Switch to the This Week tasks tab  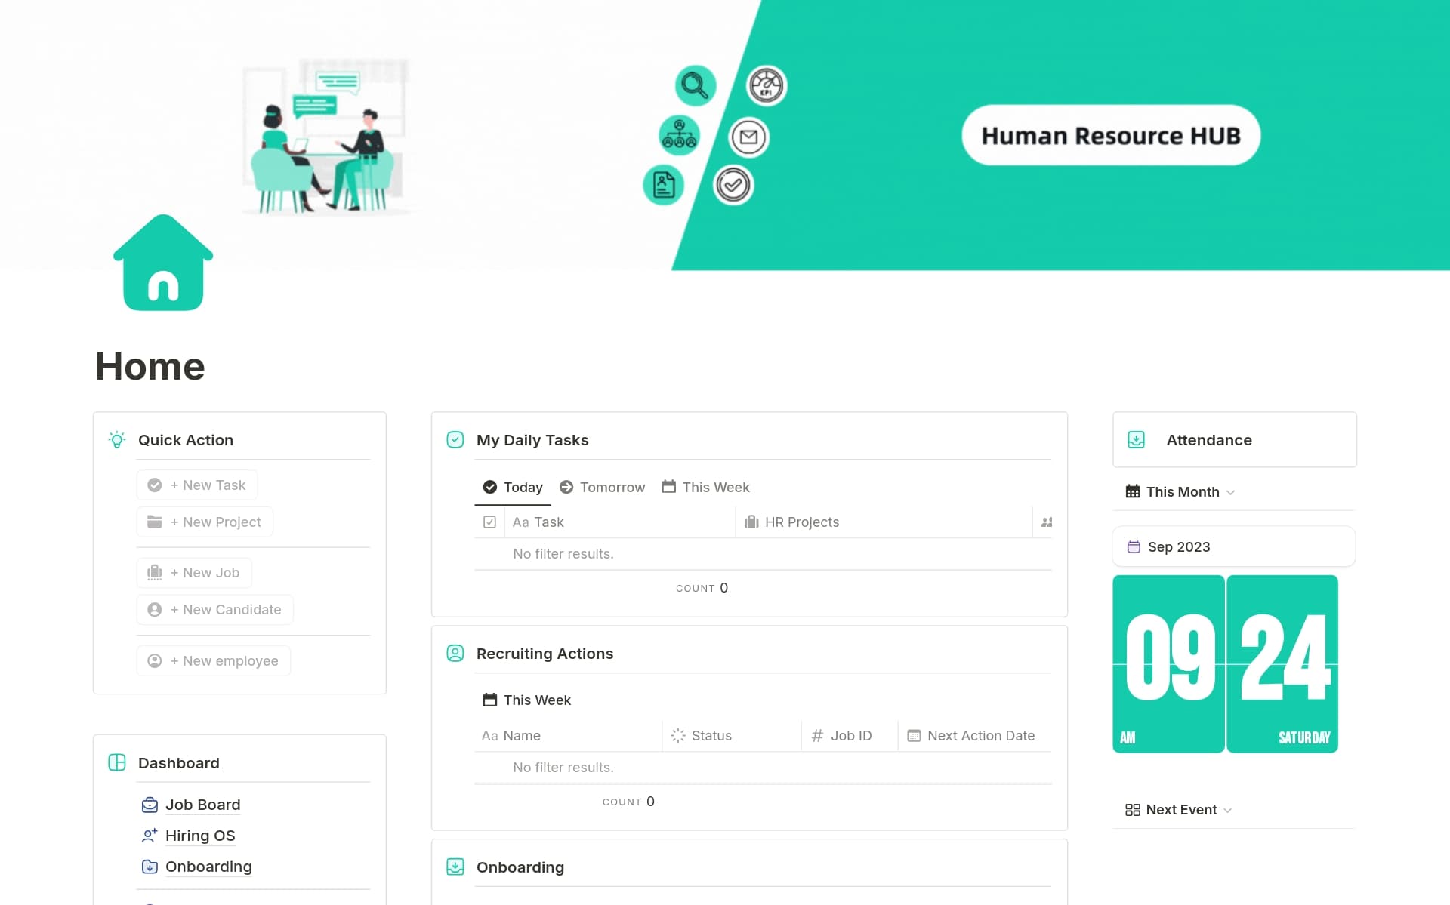705,488
